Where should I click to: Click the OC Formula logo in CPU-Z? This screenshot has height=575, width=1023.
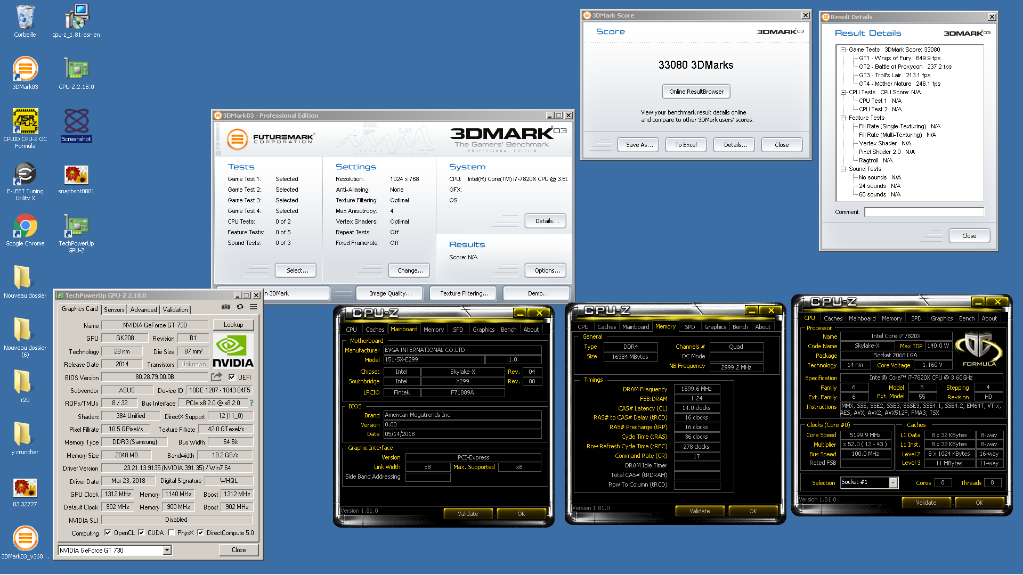(979, 349)
